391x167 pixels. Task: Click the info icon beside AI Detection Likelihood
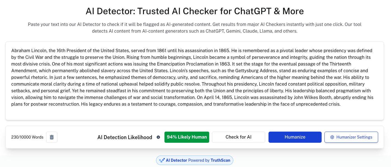coord(158,137)
